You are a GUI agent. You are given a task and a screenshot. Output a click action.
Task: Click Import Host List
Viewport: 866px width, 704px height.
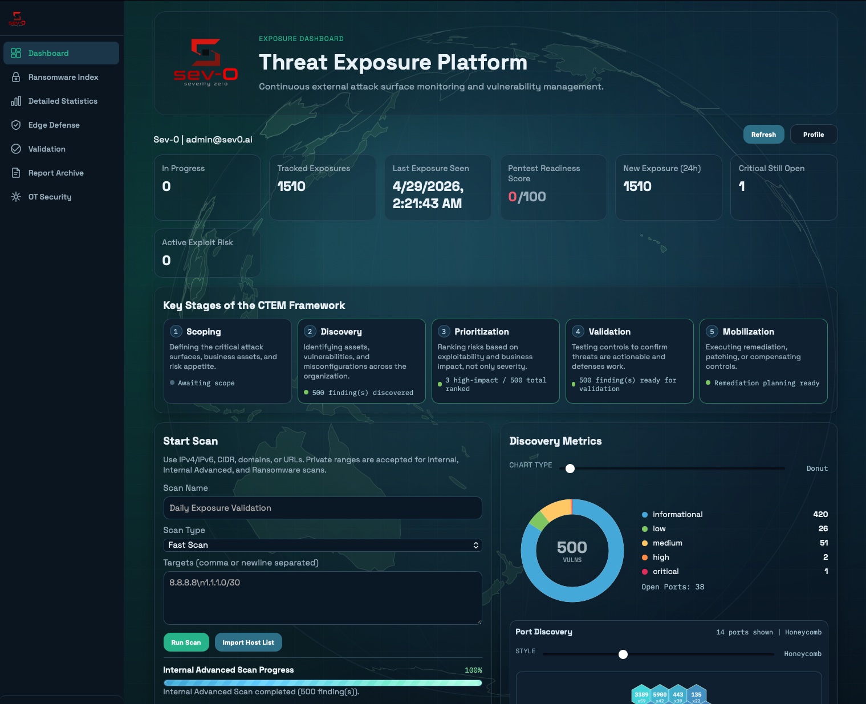(x=249, y=642)
